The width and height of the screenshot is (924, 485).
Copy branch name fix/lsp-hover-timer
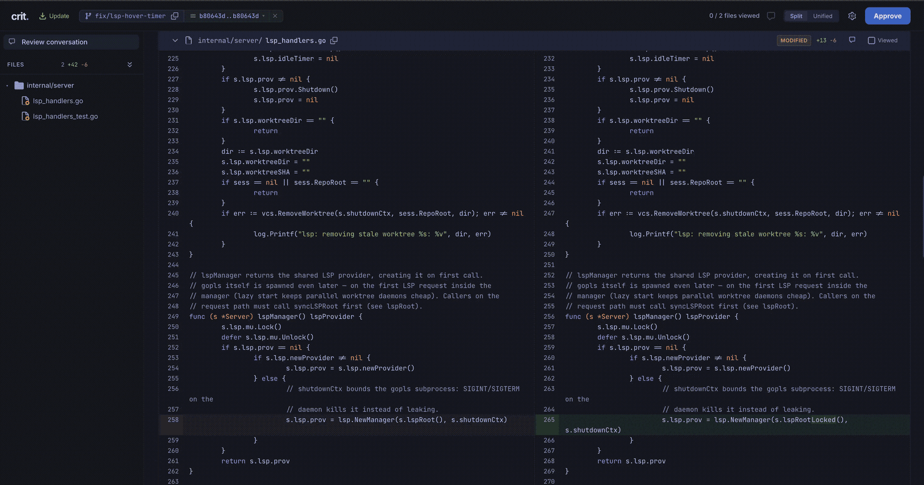[x=174, y=16]
